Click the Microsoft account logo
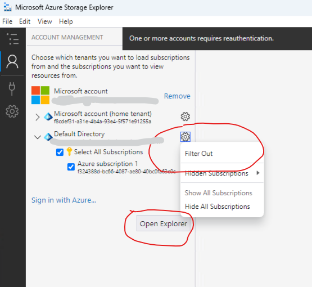 pyautogui.click(x=40, y=95)
